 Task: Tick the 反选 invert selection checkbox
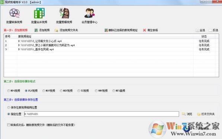[x=210, y=30]
